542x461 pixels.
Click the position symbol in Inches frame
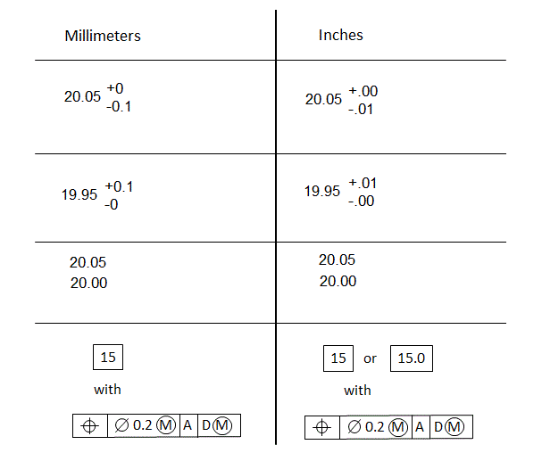pyautogui.click(x=321, y=427)
